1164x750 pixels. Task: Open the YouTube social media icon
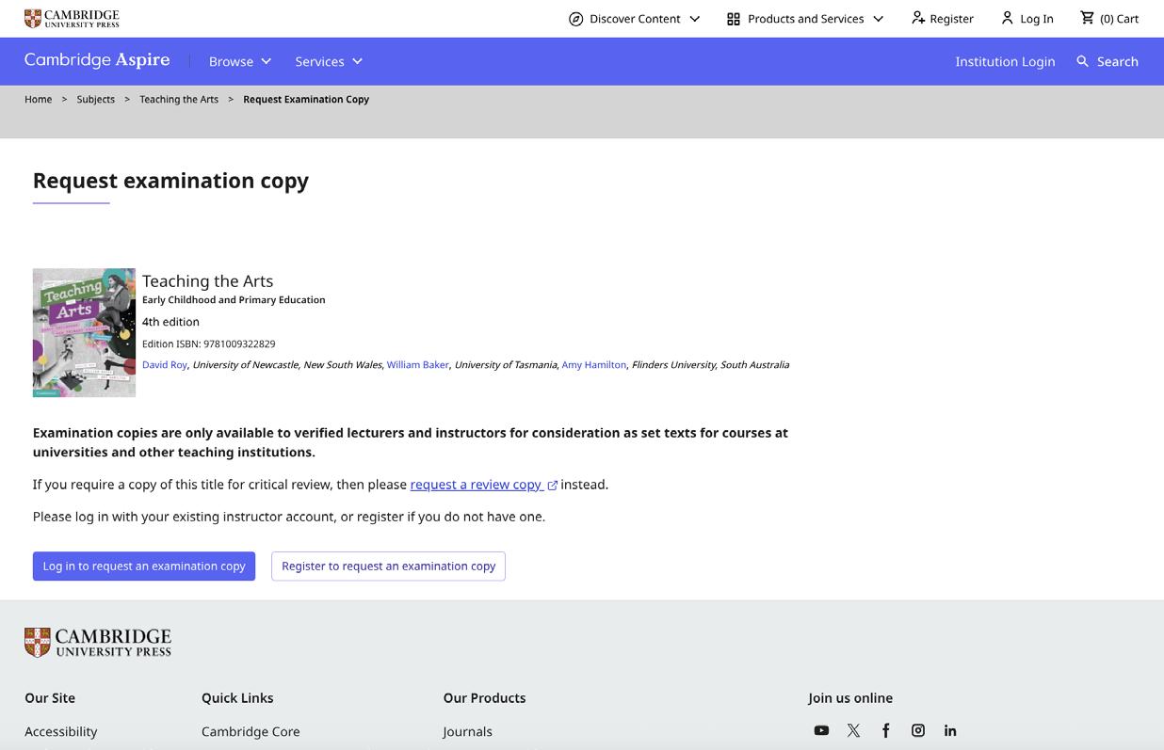[821, 730]
